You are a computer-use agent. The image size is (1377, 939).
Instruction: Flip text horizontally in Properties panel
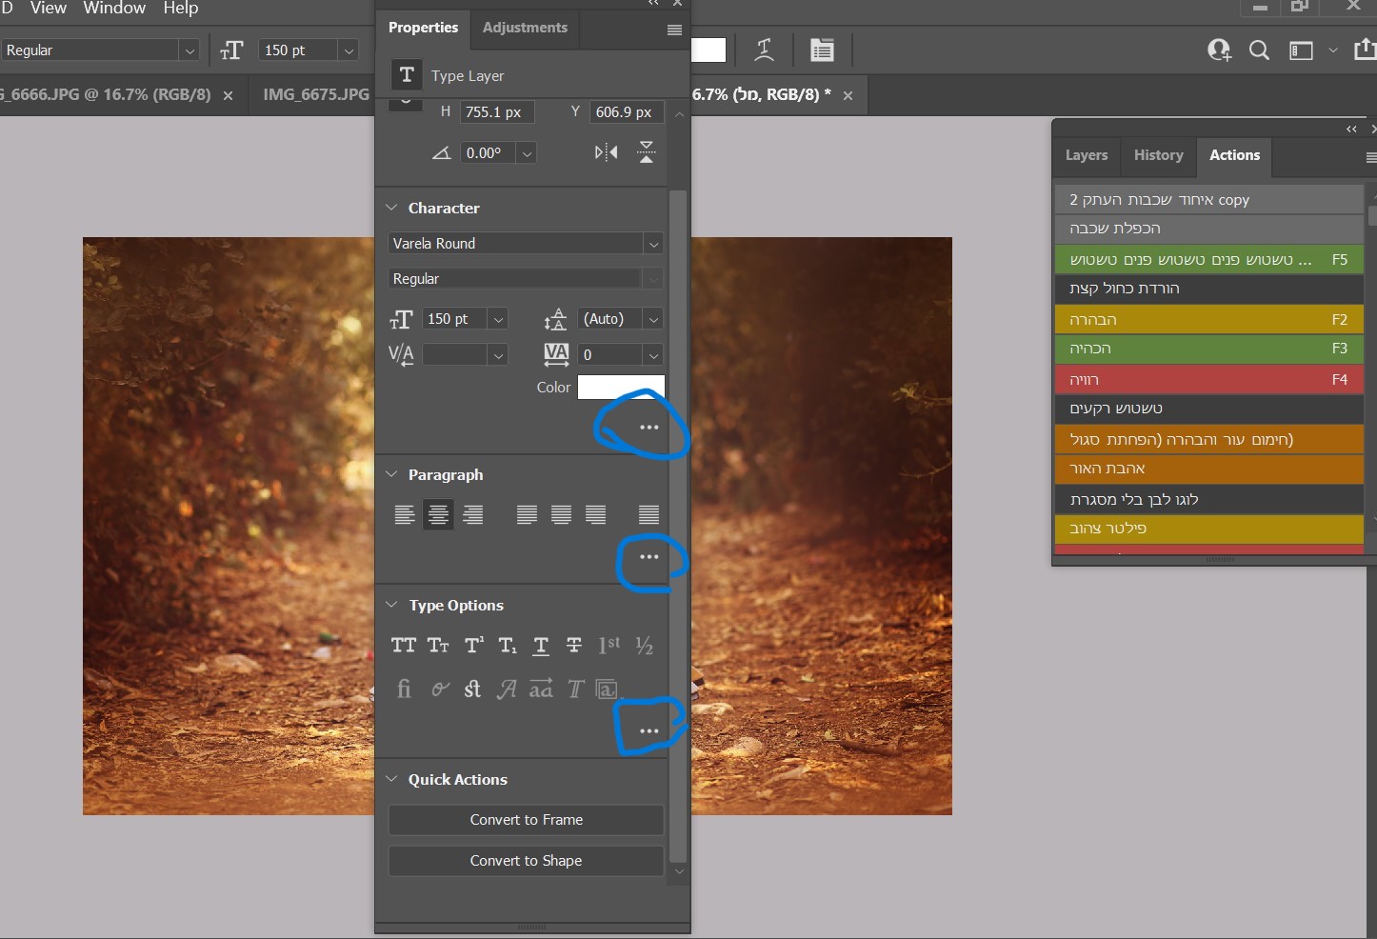(606, 152)
